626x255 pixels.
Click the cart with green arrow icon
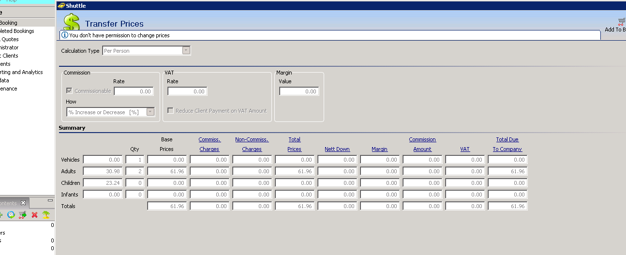22,215
